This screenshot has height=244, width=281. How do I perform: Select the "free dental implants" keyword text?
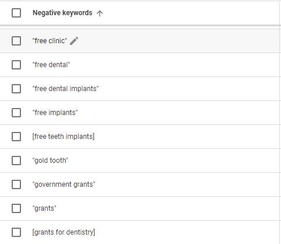[x=65, y=89]
